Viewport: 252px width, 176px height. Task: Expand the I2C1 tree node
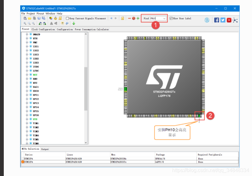click(x=27, y=46)
